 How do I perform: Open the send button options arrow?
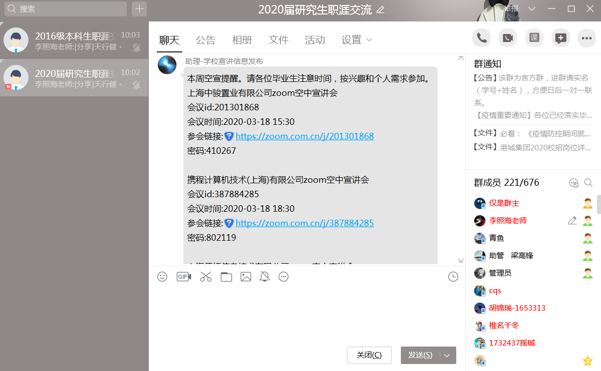[x=447, y=355]
